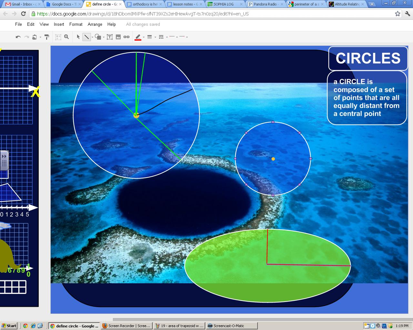This screenshot has height=330, width=413.
Task: Open the File menu
Action: [x=19, y=24]
